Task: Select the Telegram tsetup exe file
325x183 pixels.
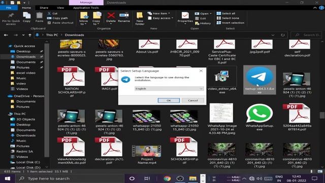Action: pos(259,80)
